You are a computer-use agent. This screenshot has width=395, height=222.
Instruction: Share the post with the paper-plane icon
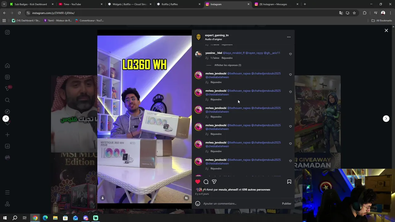point(214,182)
